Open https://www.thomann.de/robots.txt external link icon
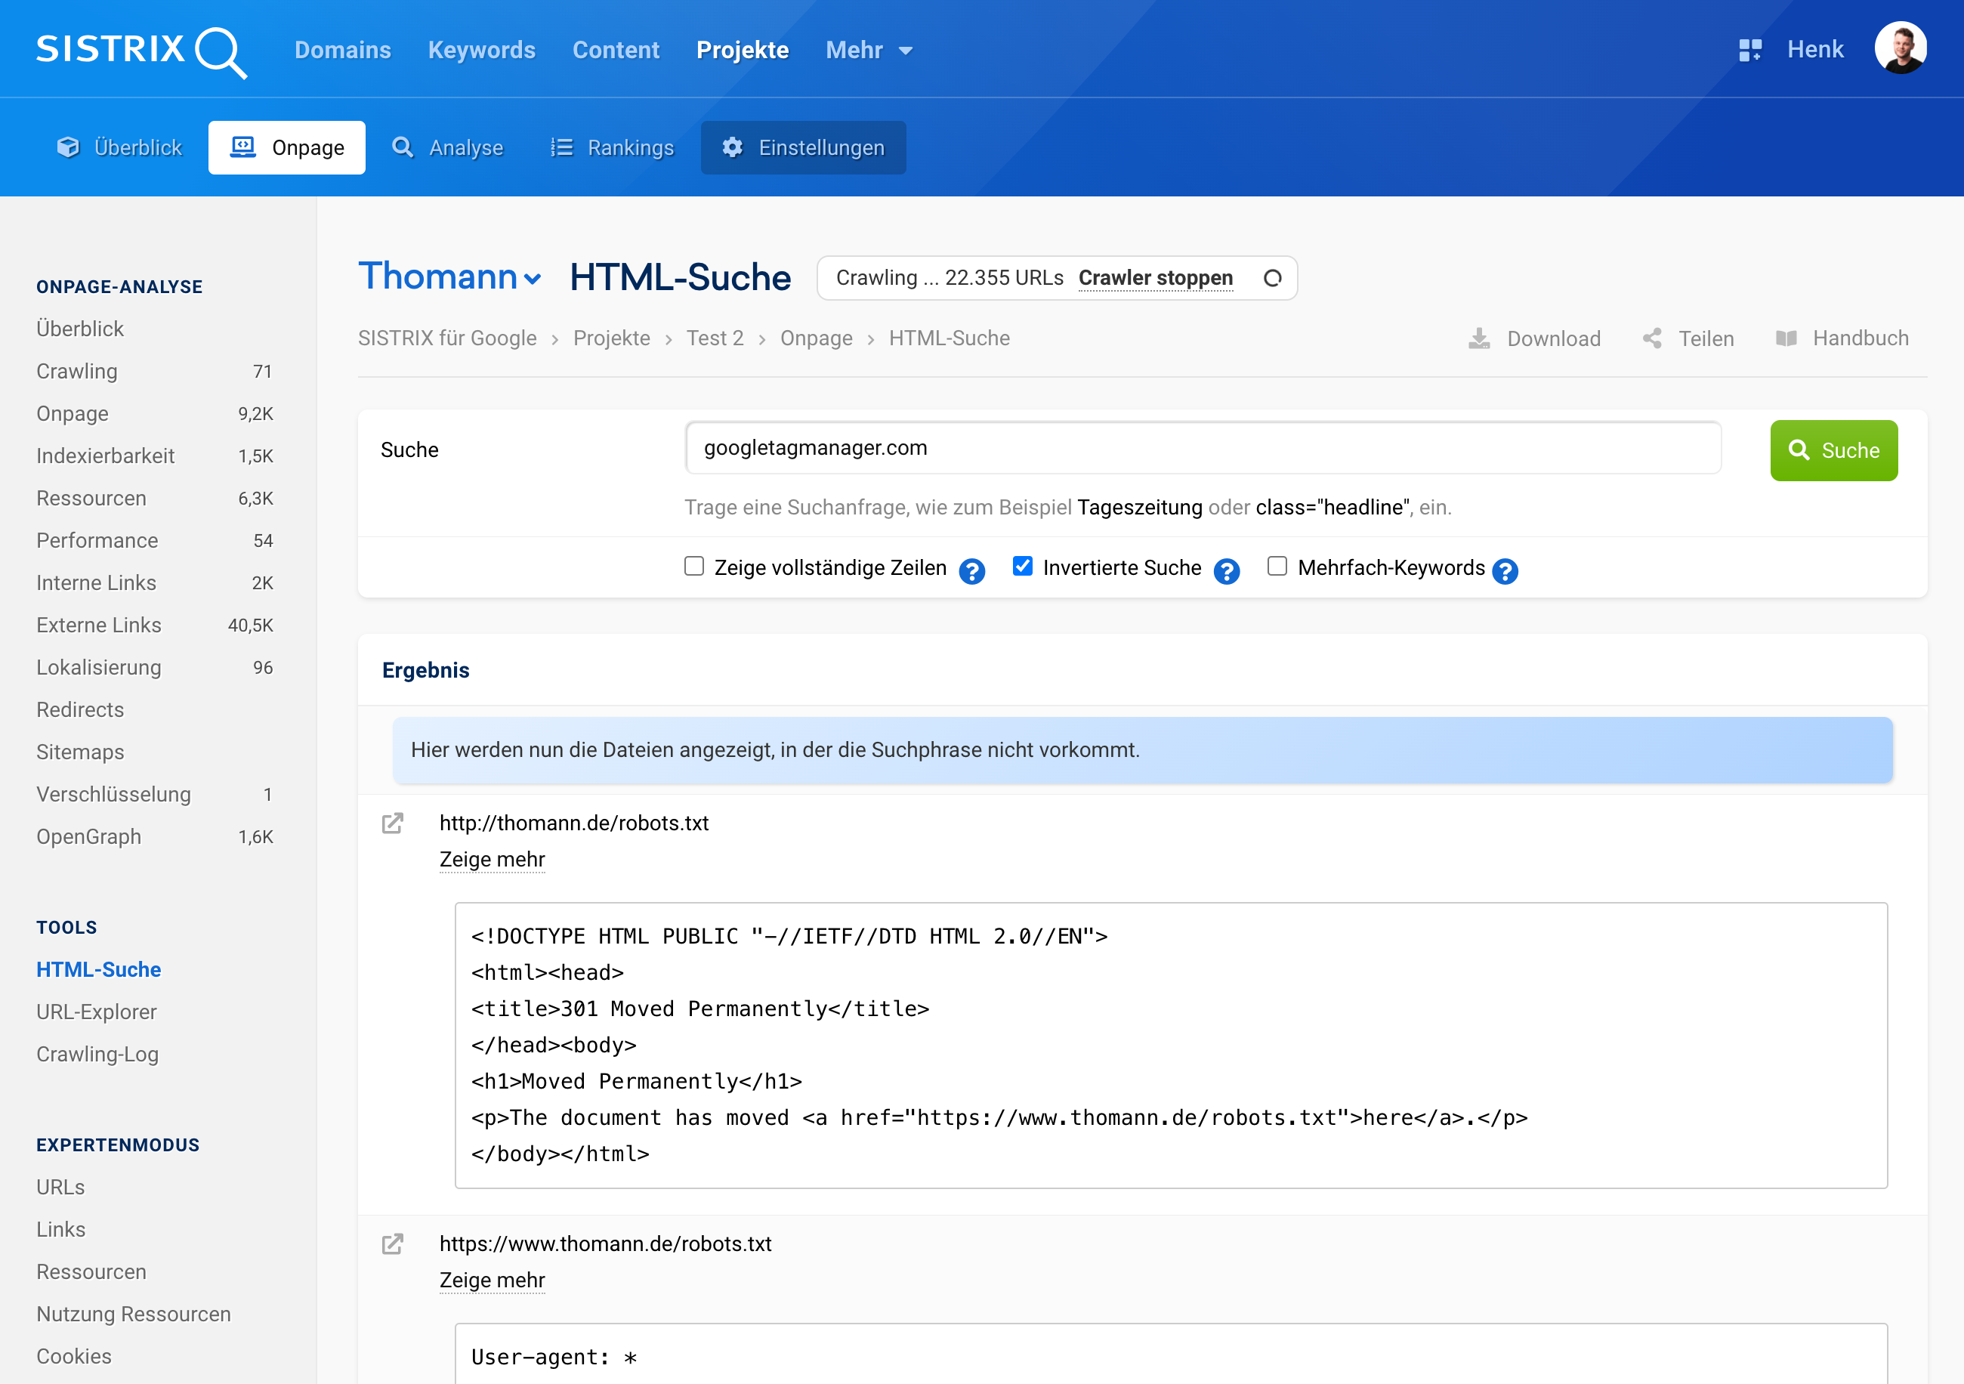The height and width of the screenshot is (1384, 1964). 393,1243
